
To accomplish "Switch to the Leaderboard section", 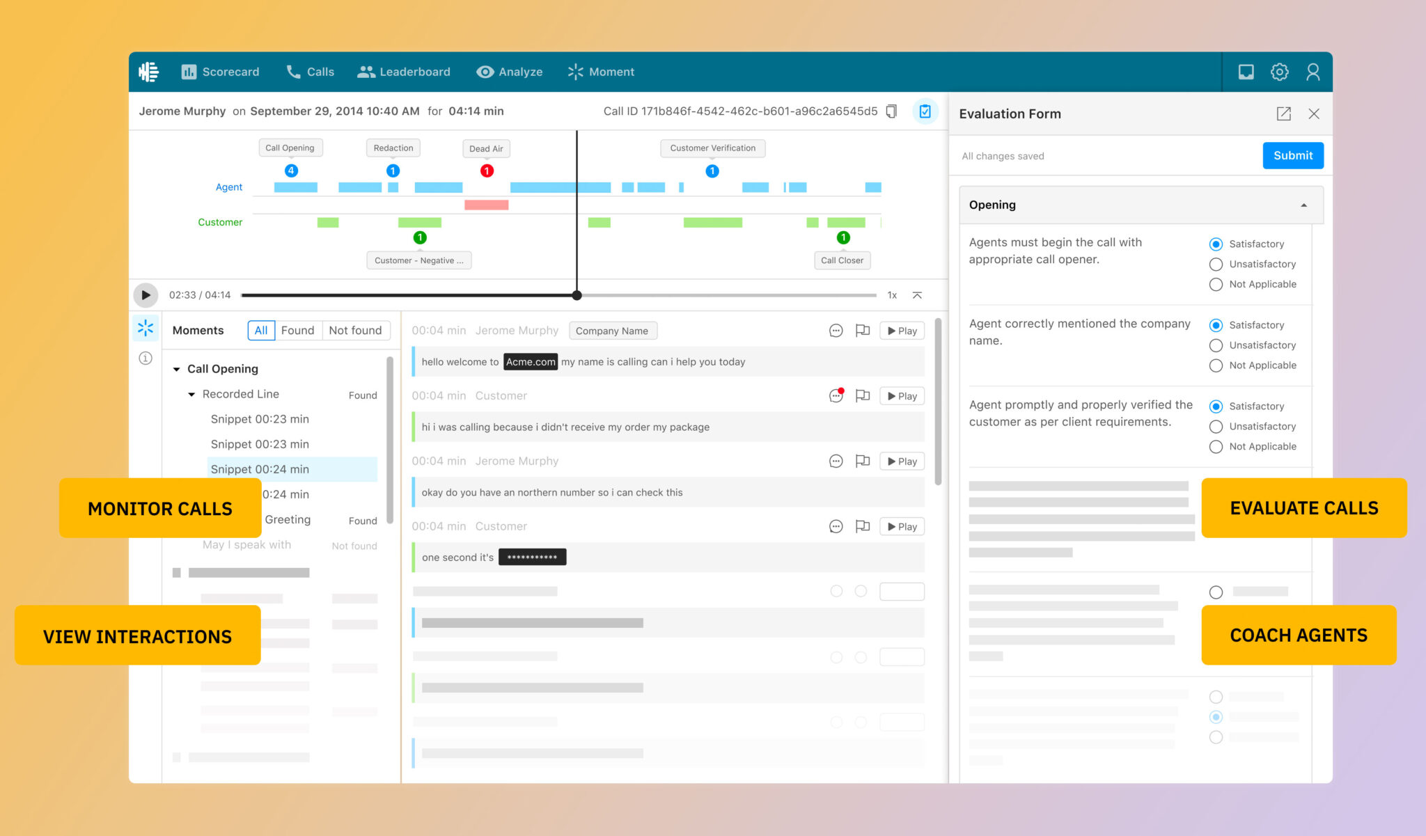I will click(404, 72).
